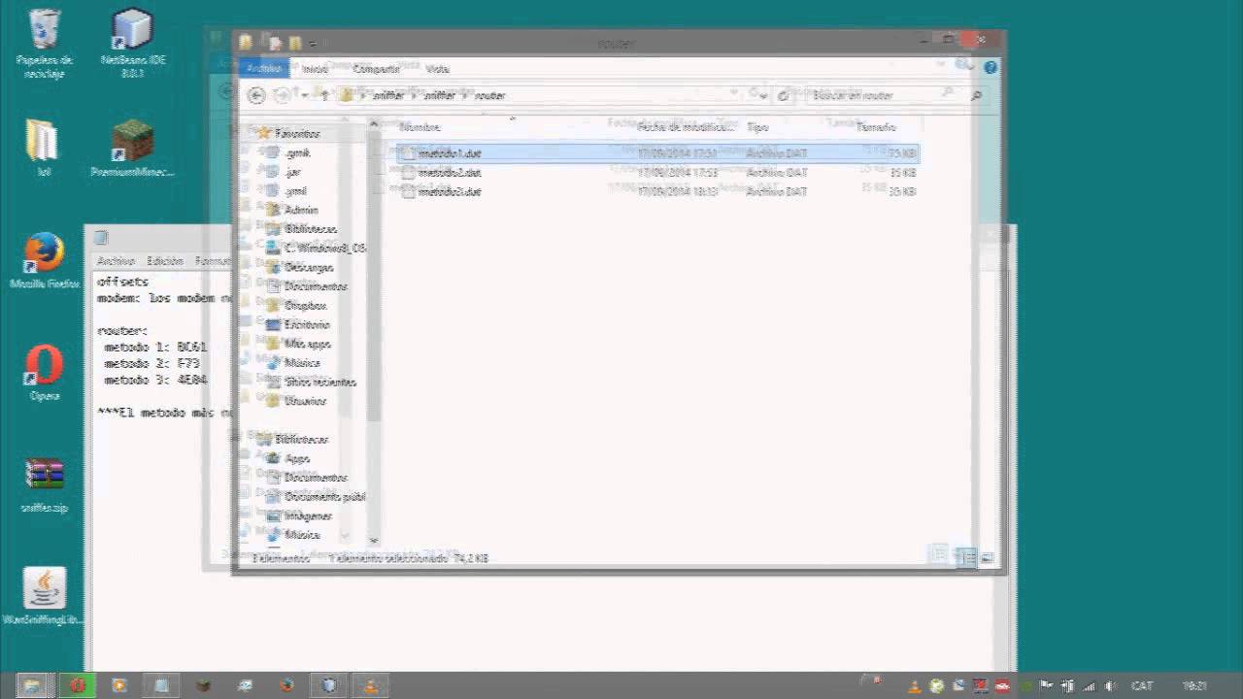Image resolution: width=1243 pixels, height=699 pixels.
Task: Select the WanSniffingLib jar file on the desktop
Action: pos(44,596)
